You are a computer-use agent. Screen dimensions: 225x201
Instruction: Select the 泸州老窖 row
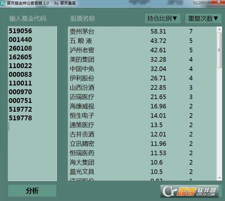[x=142, y=50]
